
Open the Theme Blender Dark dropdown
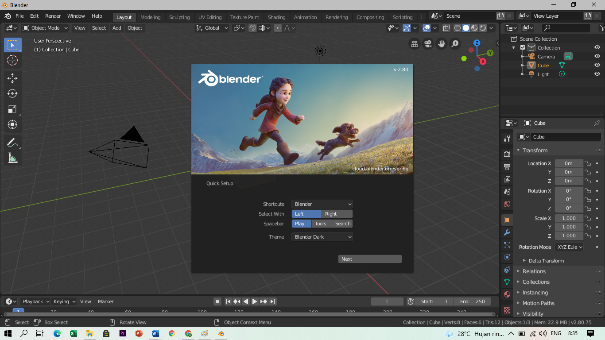(322, 237)
